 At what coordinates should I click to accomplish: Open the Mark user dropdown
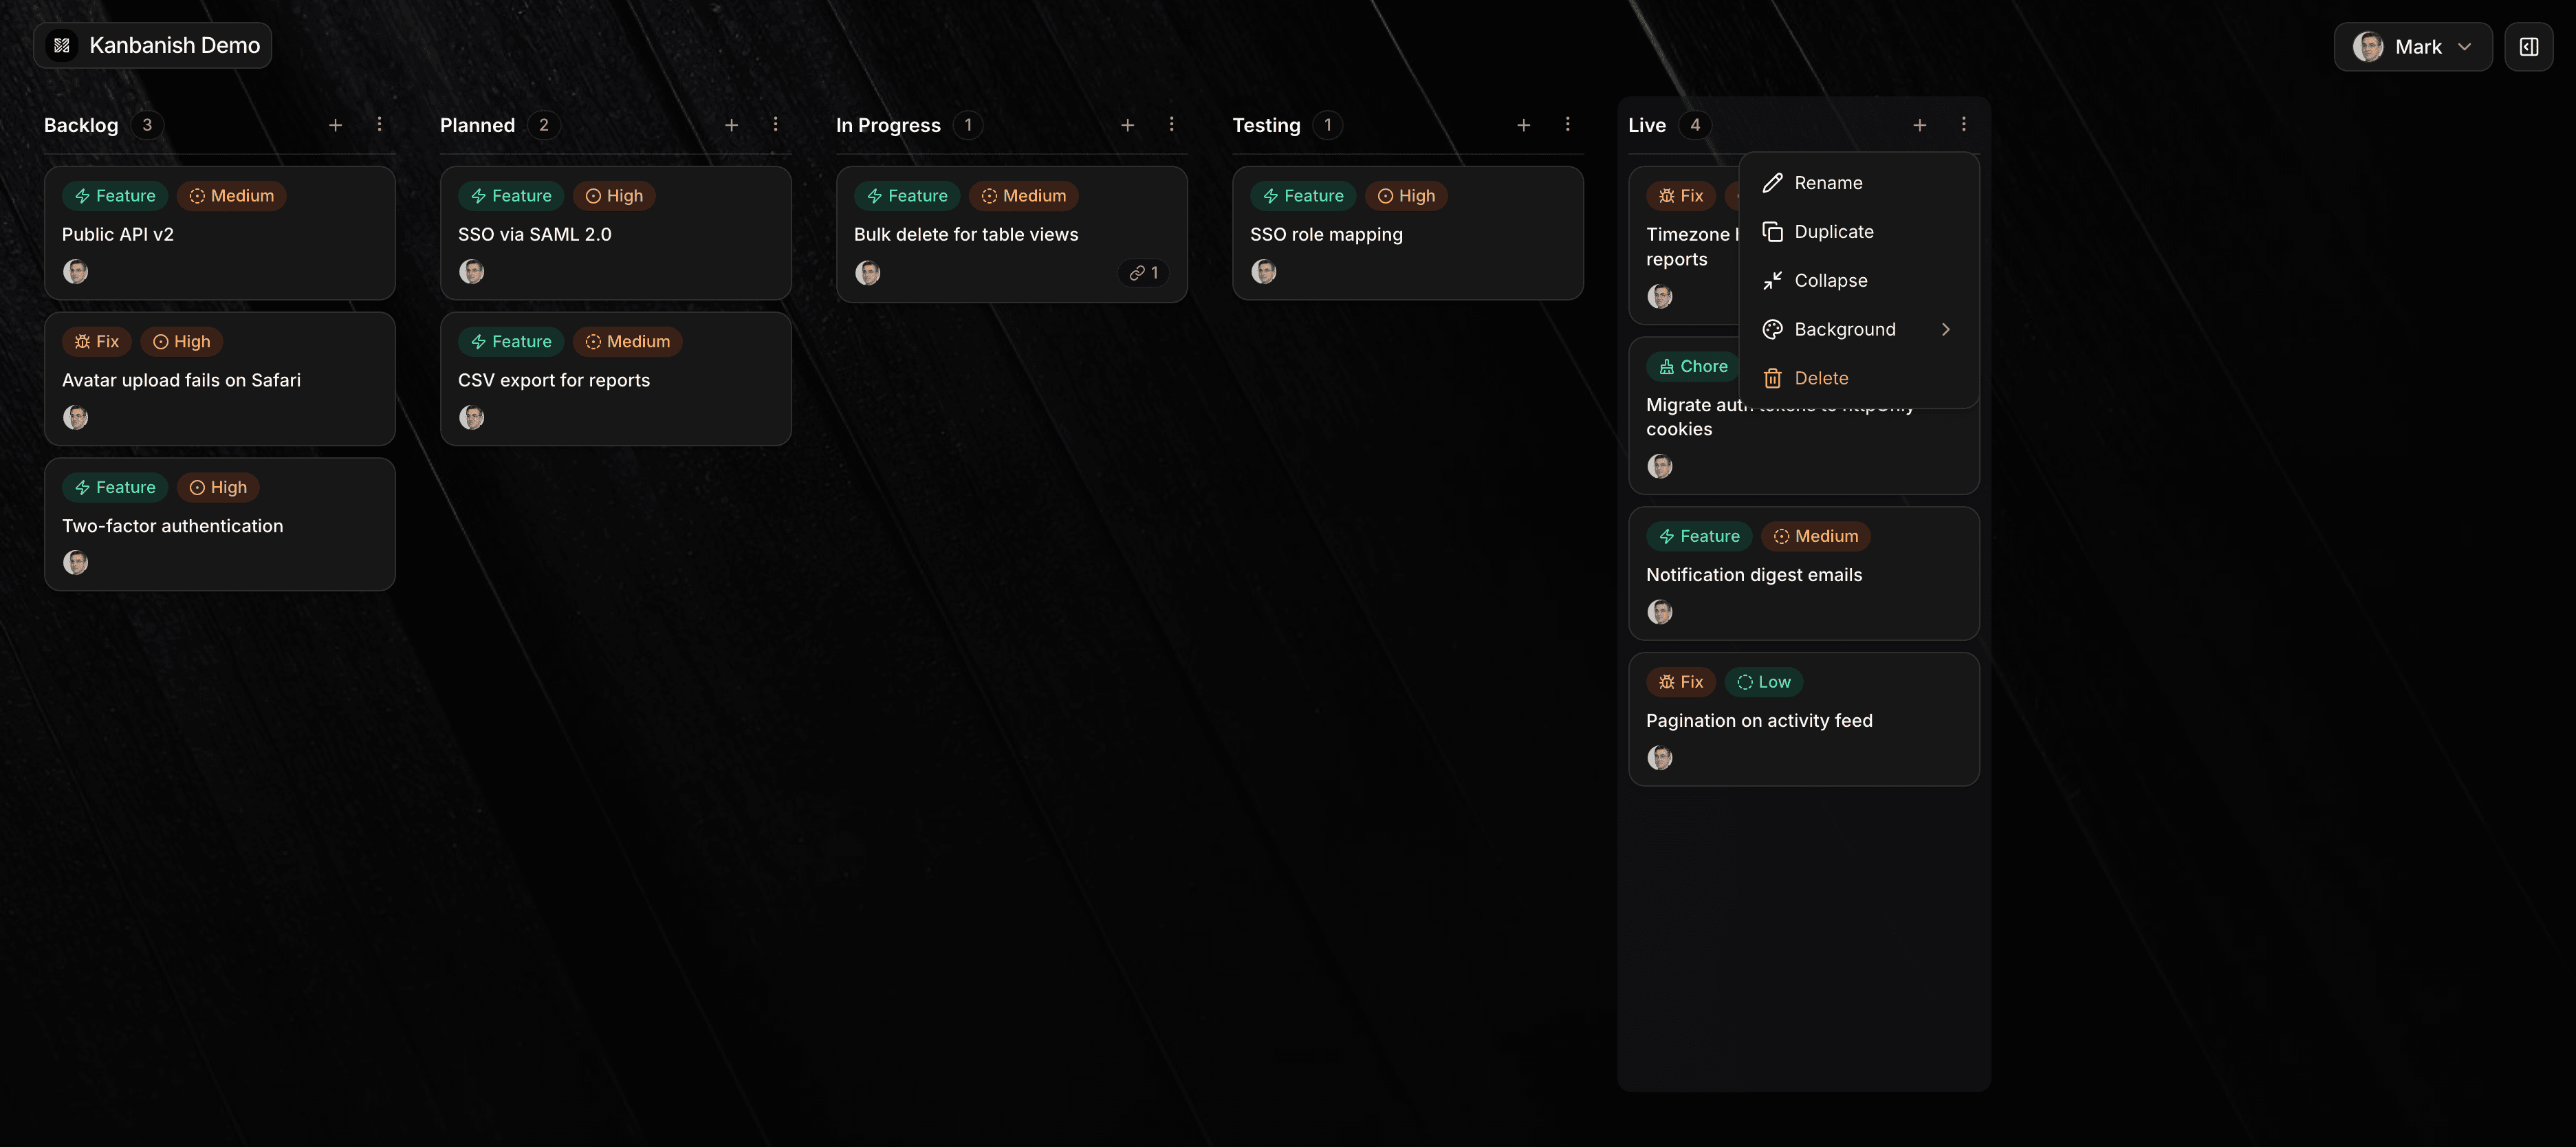coord(2412,47)
